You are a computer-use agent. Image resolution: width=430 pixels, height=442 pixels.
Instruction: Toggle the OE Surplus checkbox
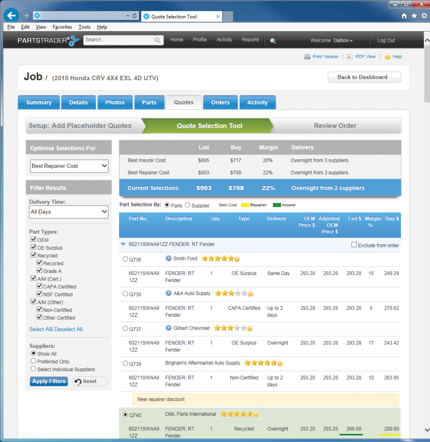(x=34, y=247)
